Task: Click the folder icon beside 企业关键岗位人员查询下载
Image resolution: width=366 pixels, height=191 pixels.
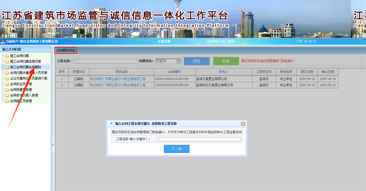Action: (x=7, y=79)
